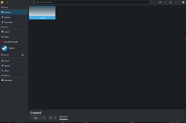The width and height of the screenshot is (186, 123).
Task: Click the Crysis2 title in bottom bar
Action: pos(36,113)
